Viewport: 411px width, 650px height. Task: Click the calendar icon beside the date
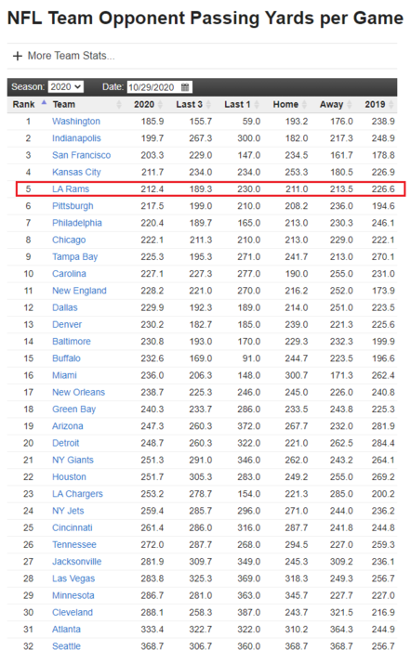coord(185,87)
